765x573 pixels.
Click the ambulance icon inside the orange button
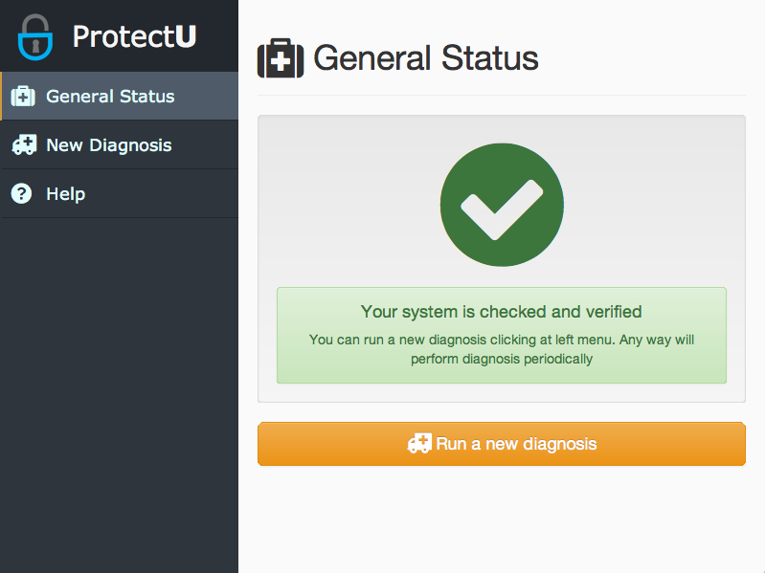[x=419, y=444]
